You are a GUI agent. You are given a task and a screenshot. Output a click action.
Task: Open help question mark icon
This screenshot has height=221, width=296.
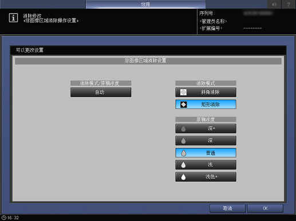(x=289, y=4)
